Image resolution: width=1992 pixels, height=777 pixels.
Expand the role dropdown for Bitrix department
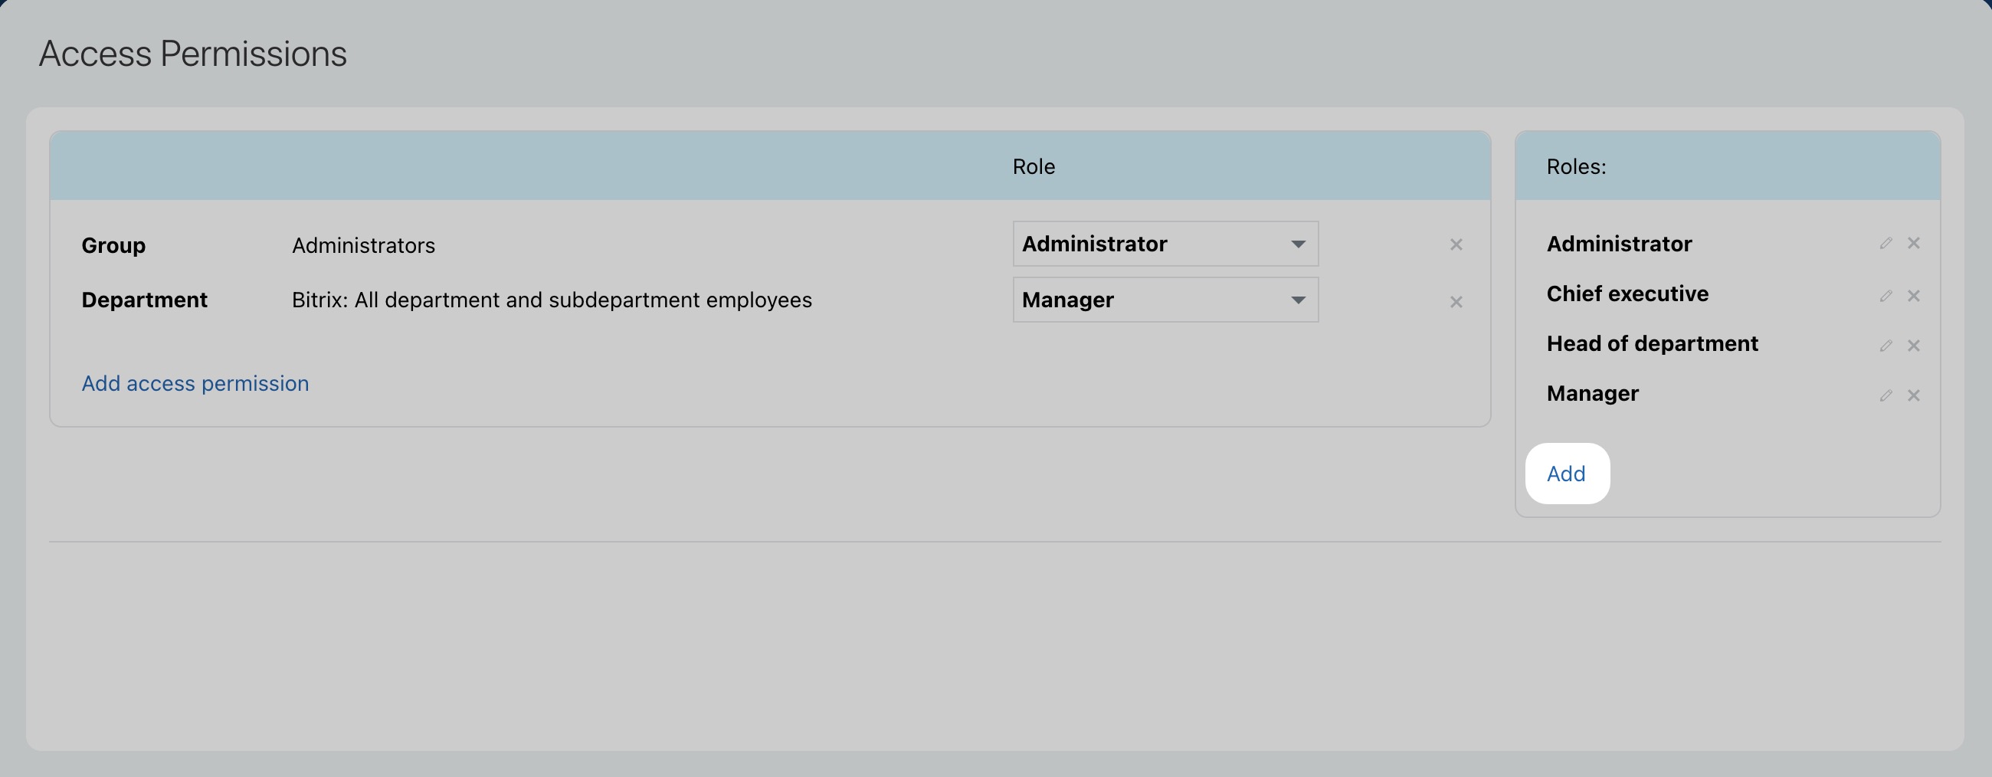tap(1165, 300)
